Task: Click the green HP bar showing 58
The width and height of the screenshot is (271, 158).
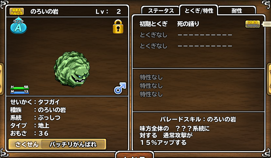Action: click(20, 87)
